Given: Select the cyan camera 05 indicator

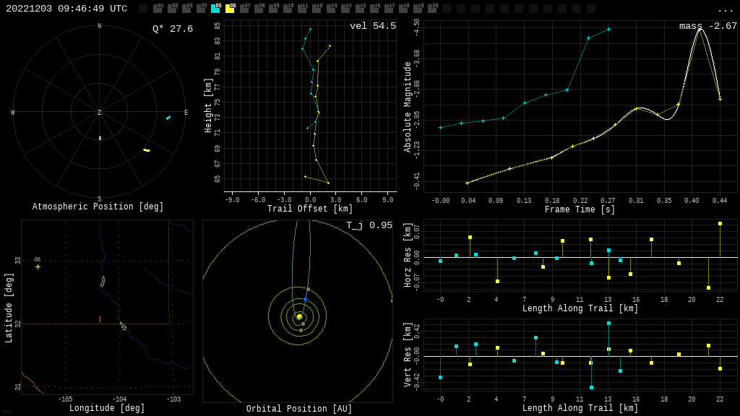Looking at the screenshot, I should click(x=215, y=9).
